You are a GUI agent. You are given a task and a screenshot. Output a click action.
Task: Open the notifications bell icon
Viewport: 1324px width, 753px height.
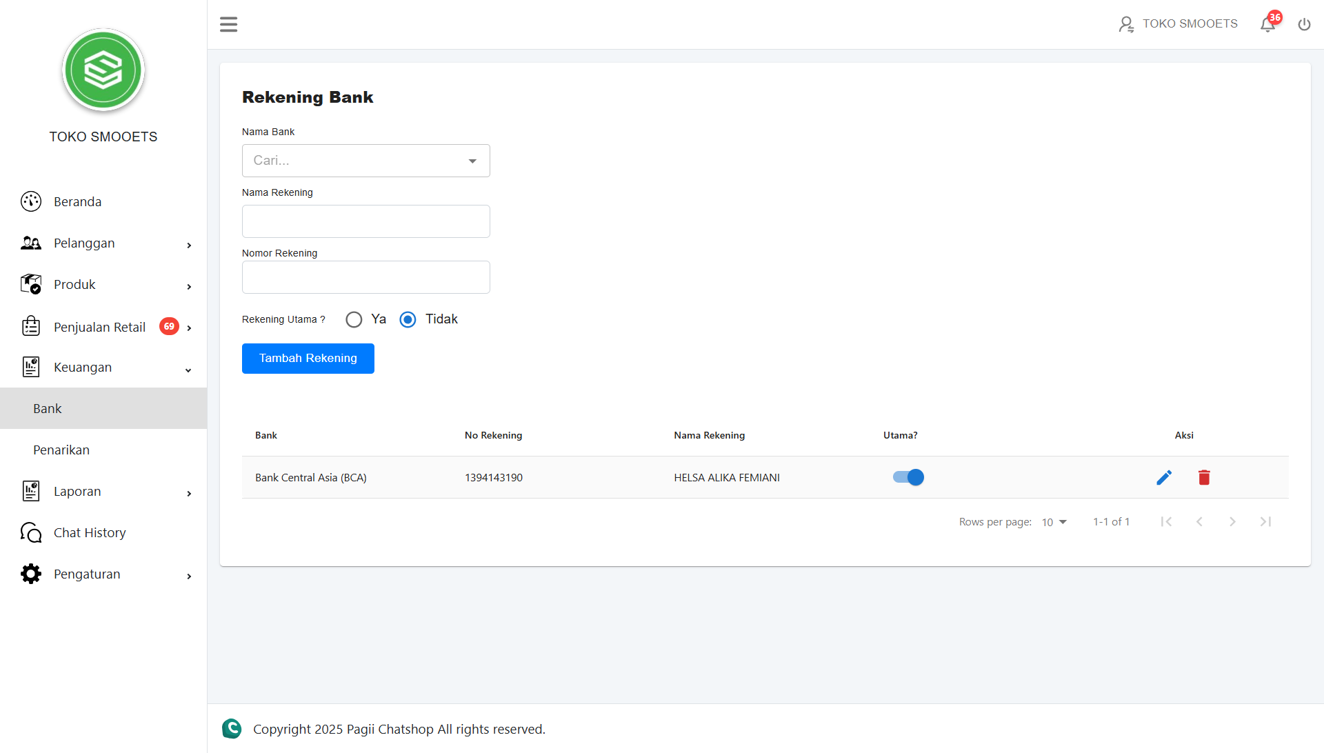click(1267, 25)
